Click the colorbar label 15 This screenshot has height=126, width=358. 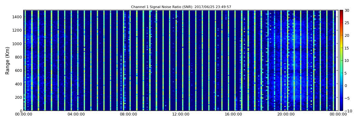pos(347,48)
